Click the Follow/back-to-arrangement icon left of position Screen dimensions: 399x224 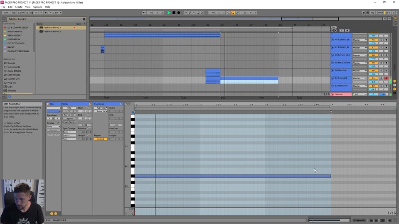coord(144,12)
